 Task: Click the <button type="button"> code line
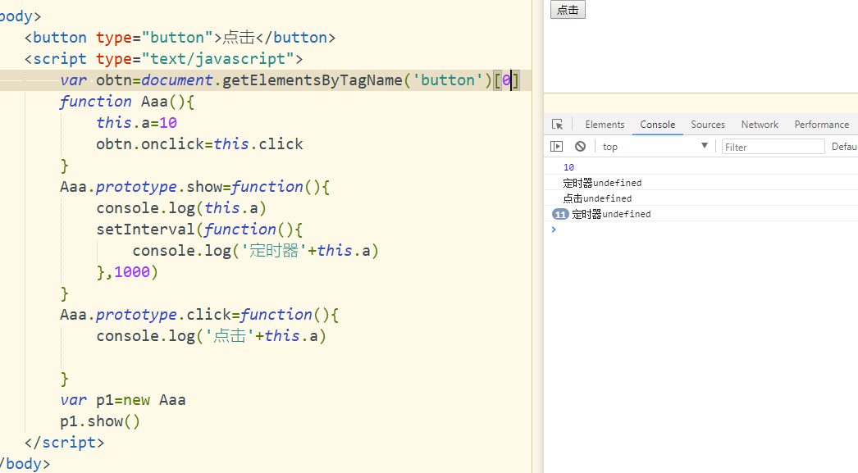[x=180, y=38]
